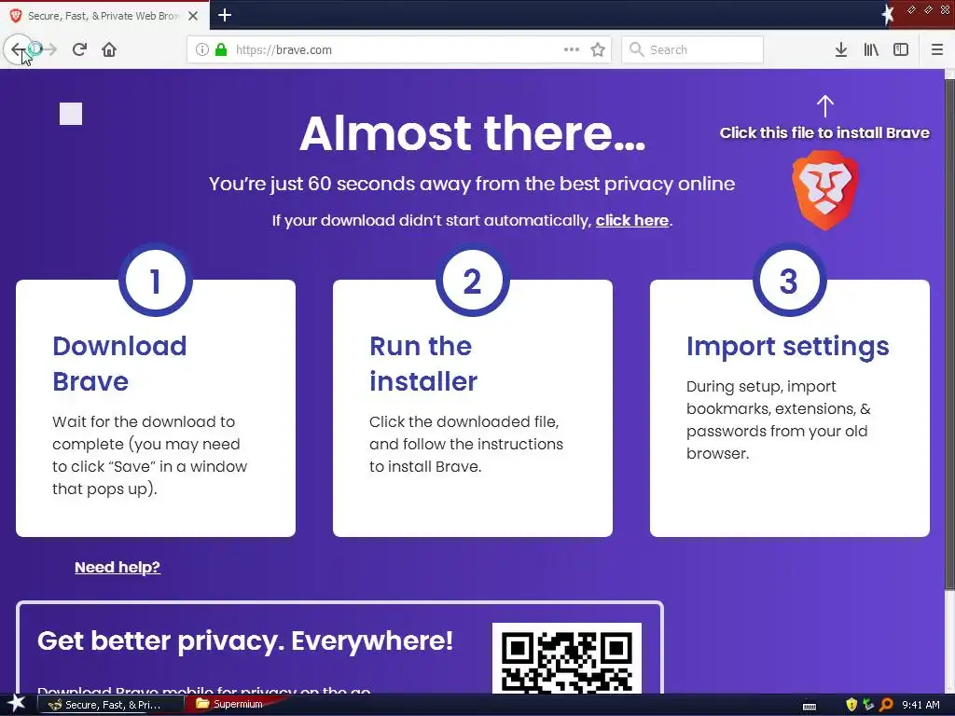Screen dimensions: 955x716
Task: Open the Library bookshelf icon
Action: (871, 49)
